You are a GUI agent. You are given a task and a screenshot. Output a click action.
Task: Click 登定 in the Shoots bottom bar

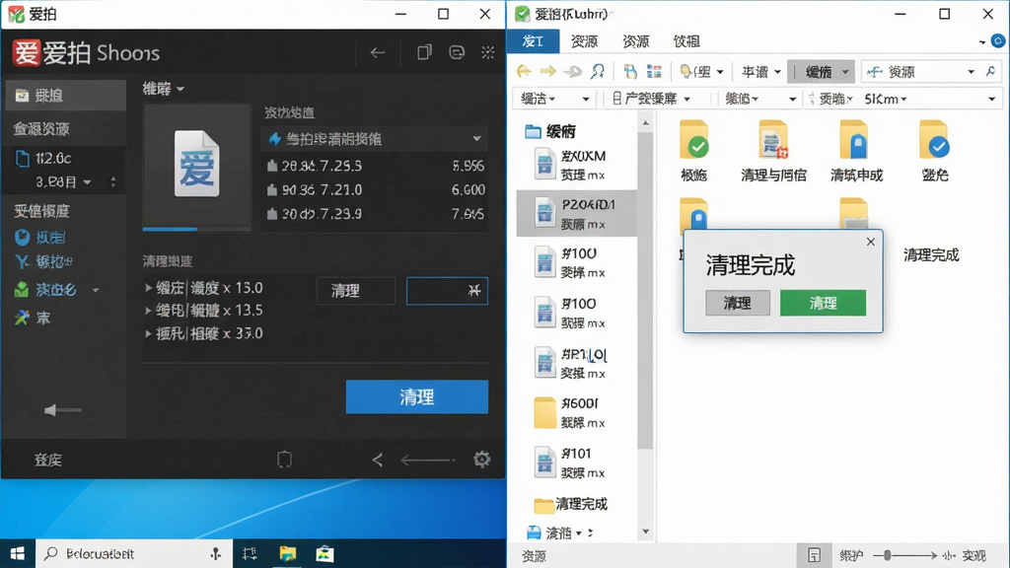47,460
